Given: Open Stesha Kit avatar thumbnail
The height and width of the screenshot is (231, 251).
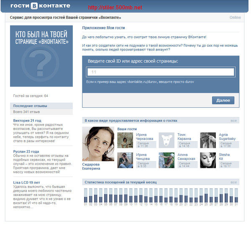Looking at the screenshot, I should pyautogui.click(x=208, y=160).
